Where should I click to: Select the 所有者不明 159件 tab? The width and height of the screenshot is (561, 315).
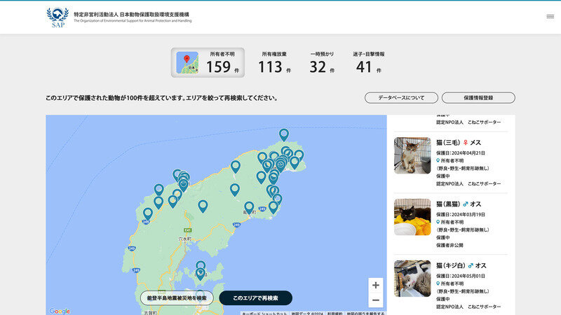(x=208, y=62)
